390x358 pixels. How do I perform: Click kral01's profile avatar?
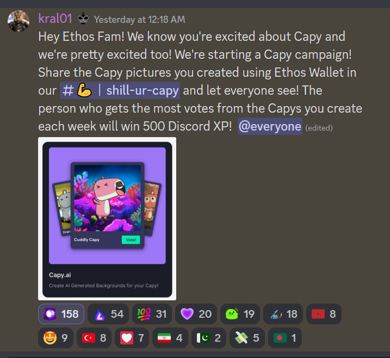[x=18, y=21]
